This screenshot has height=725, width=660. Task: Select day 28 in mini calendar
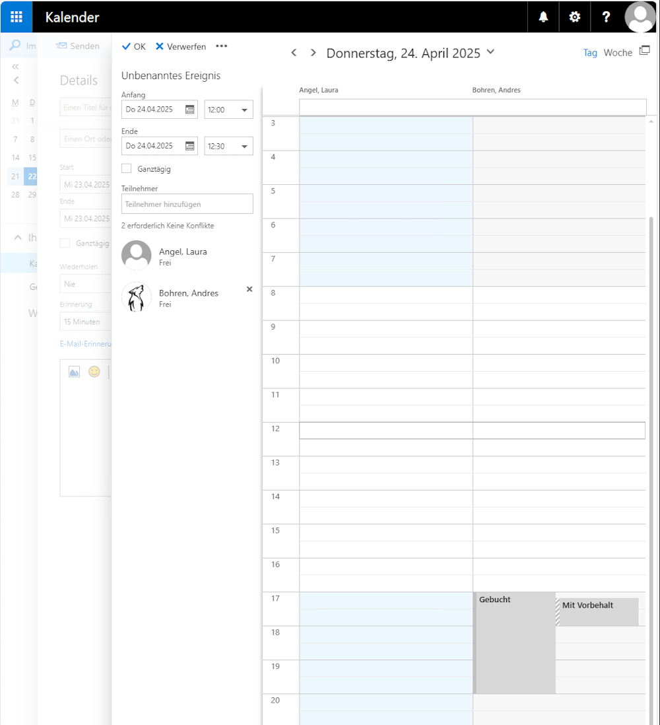coord(15,195)
